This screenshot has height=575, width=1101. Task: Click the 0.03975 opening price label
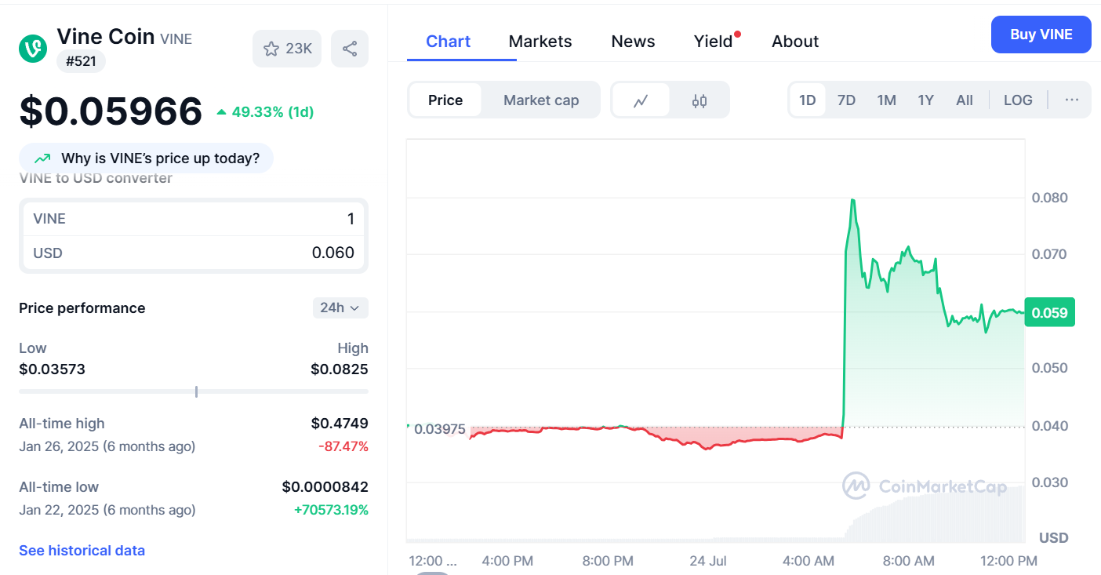(x=439, y=429)
